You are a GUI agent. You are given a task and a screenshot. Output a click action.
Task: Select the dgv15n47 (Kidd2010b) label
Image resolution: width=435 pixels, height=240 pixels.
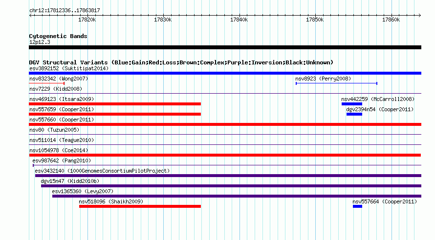point(70,181)
